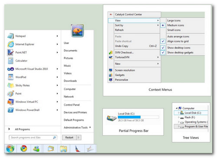Viewport: 217px width, 158px height.
Task: Click the Screen resolution monitor icon
Action: (111, 70)
